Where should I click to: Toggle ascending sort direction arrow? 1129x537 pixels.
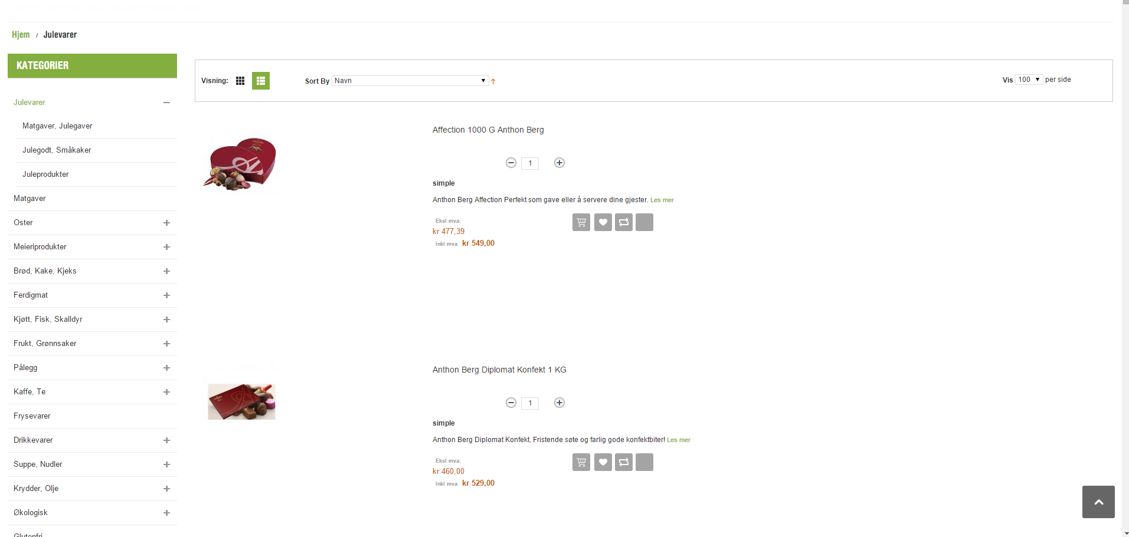[493, 81]
